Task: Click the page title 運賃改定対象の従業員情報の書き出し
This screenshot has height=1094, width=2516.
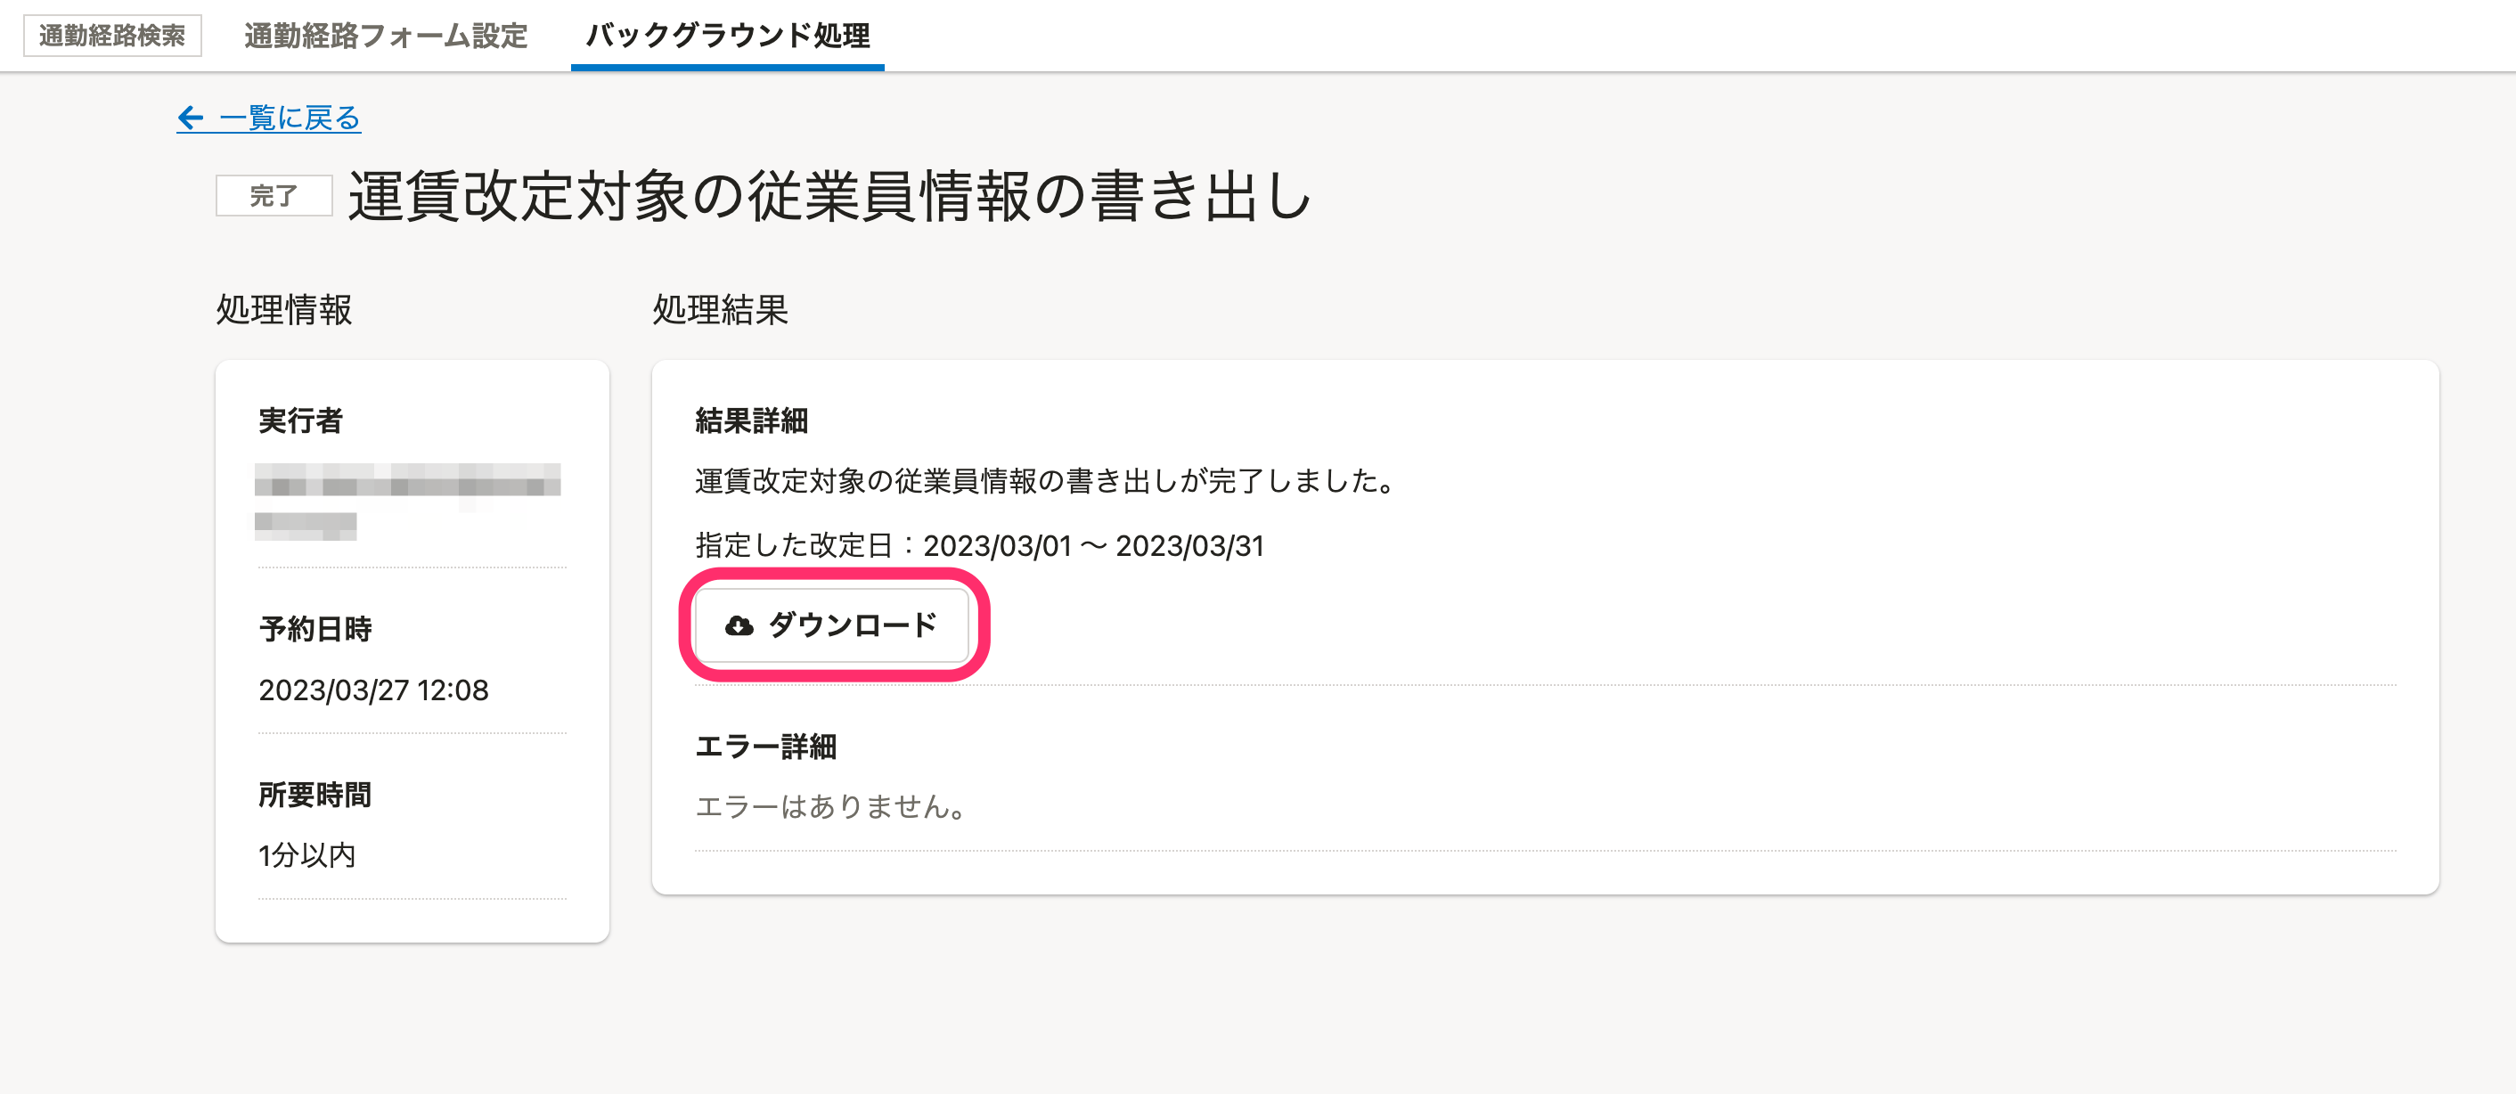Action: pyautogui.click(x=830, y=195)
